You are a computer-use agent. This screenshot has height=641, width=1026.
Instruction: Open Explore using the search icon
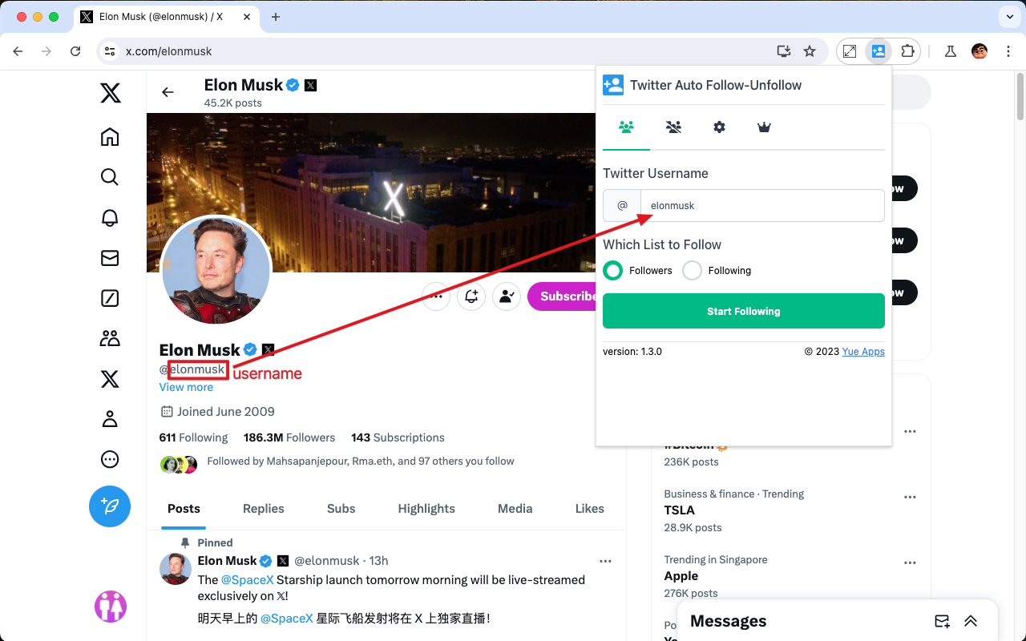[x=110, y=177]
